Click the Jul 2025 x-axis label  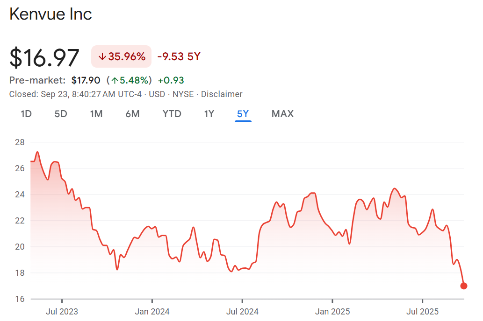422,311
